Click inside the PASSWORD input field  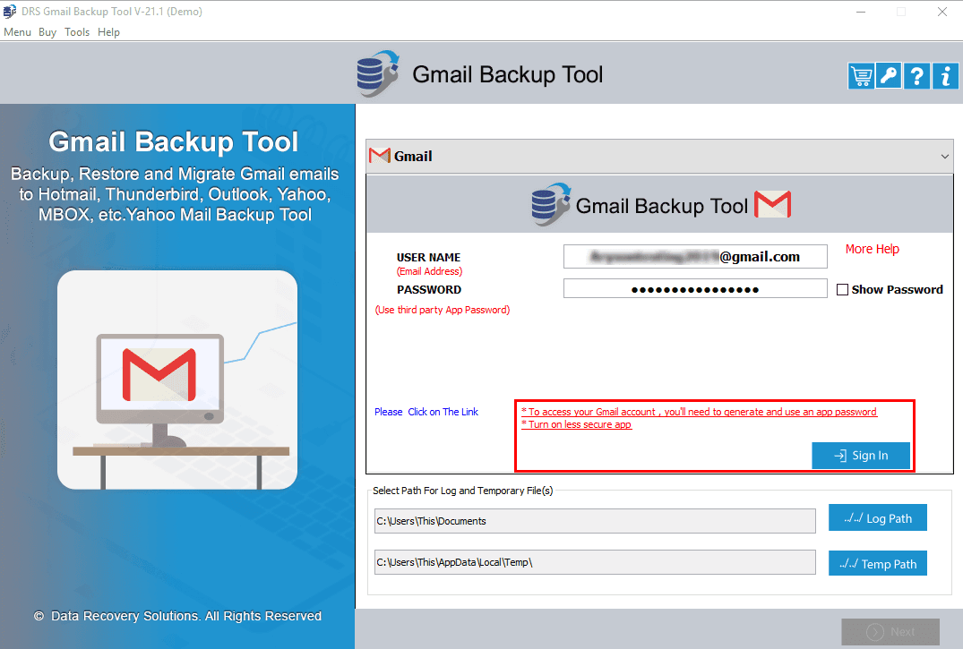pyautogui.click(x=694, y=287)
